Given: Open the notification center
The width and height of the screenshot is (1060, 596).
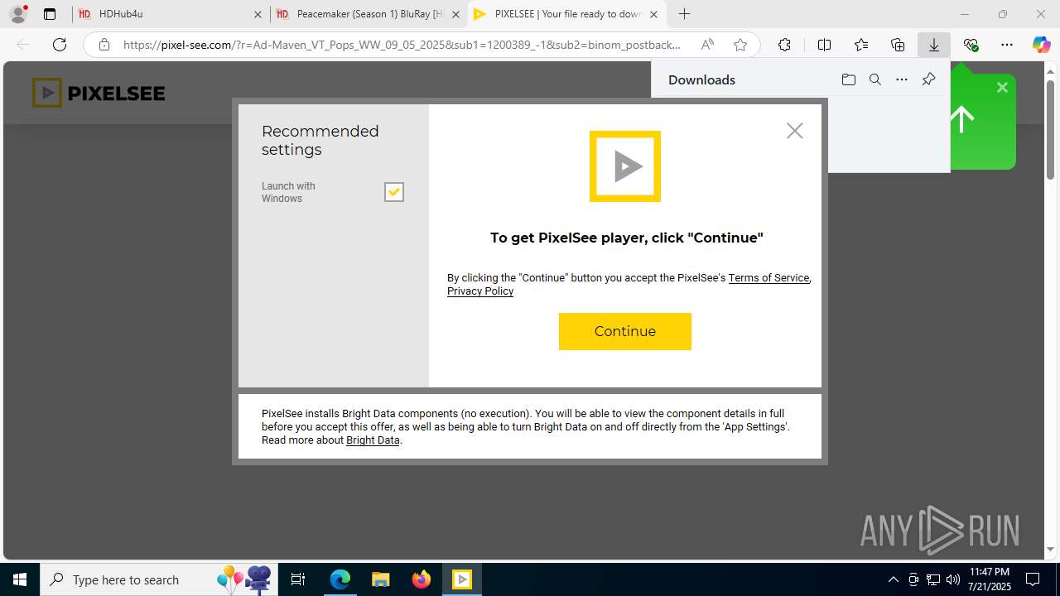Looking at the screenshot, I should (x=1033, y=579).
